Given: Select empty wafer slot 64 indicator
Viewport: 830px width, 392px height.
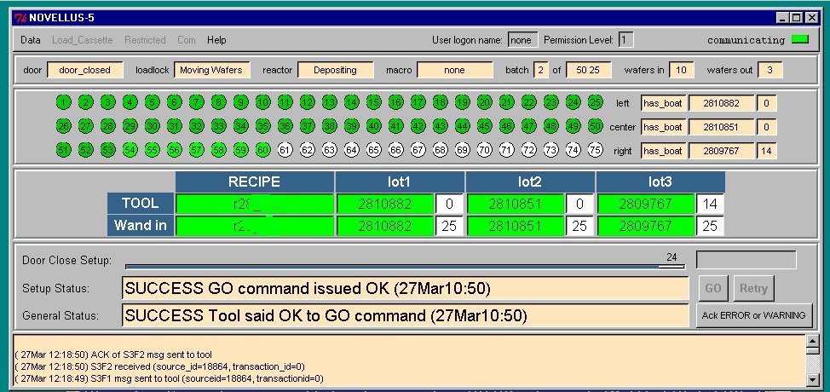Looking at the screenshot, I should [351, 150].
